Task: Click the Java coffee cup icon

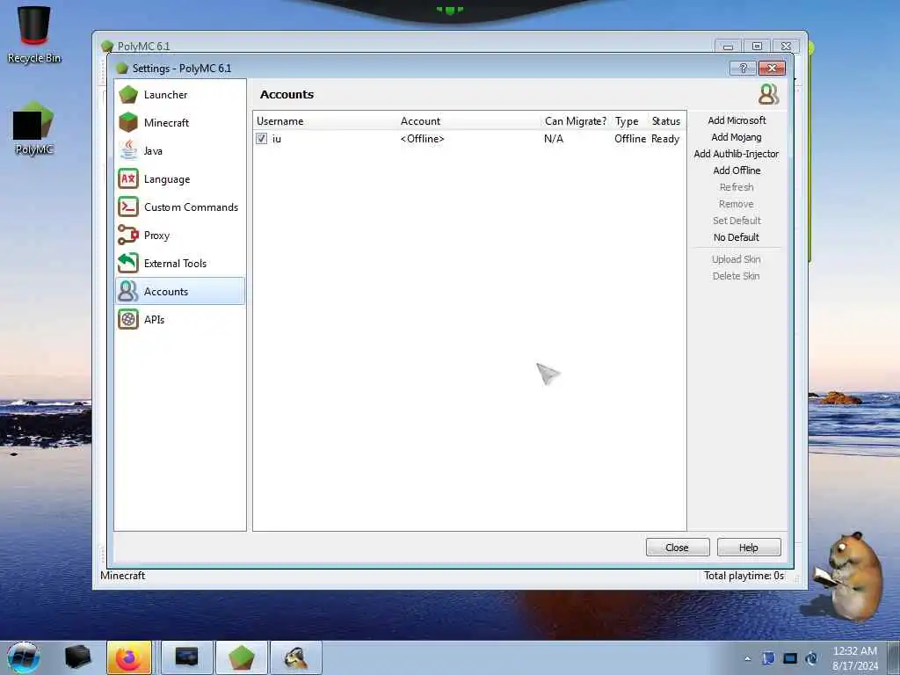Action: tap(128, 150)
